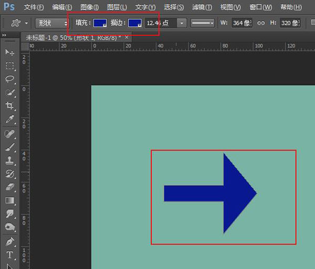Open the 窗口(W) menu

click(261, 7)
